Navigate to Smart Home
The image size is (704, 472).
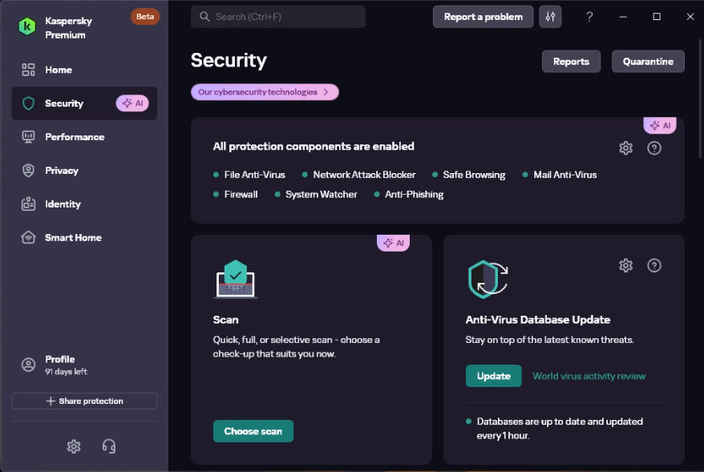[84, 238]
